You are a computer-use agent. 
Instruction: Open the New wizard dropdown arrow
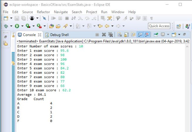(x=11, y=18)
